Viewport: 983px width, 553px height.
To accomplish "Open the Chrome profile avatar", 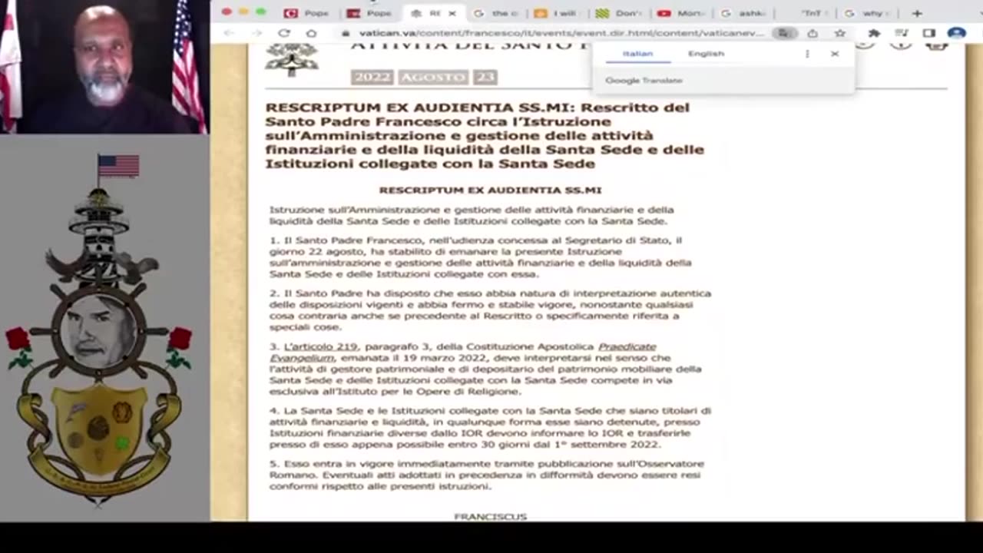I will coord(956,33).
